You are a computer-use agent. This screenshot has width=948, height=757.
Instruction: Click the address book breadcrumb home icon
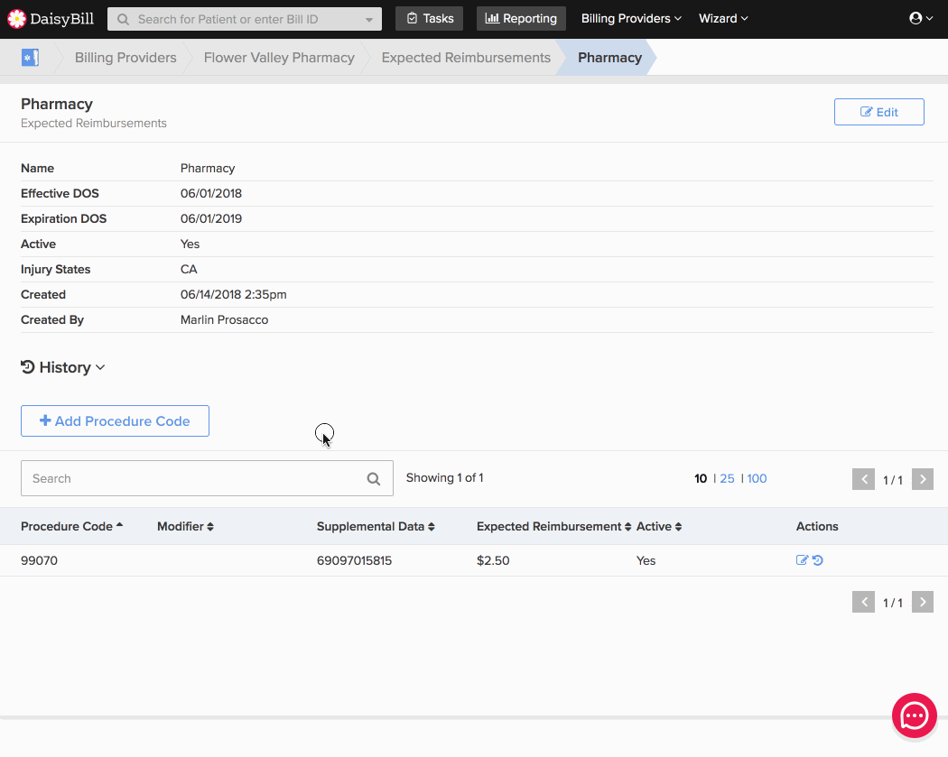[30, 58]
